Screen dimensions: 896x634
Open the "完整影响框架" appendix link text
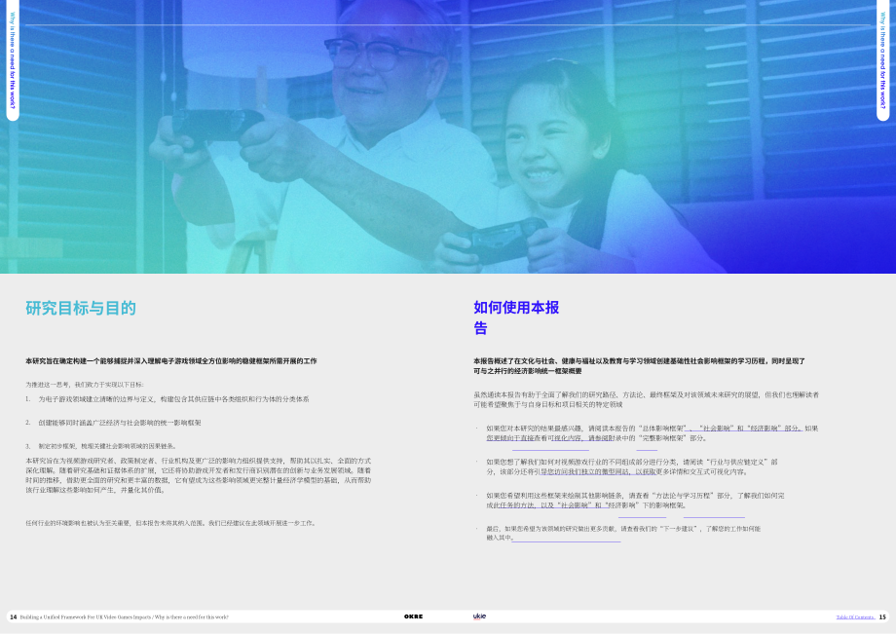(661, 438)
